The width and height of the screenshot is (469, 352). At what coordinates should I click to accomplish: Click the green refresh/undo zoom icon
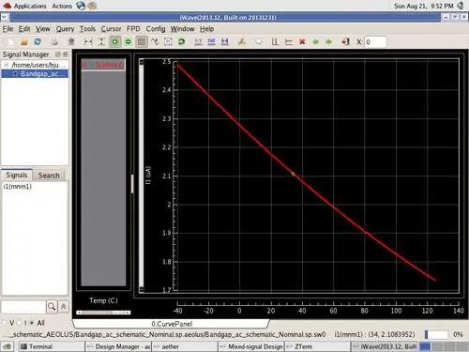click(x=181, y=41)
